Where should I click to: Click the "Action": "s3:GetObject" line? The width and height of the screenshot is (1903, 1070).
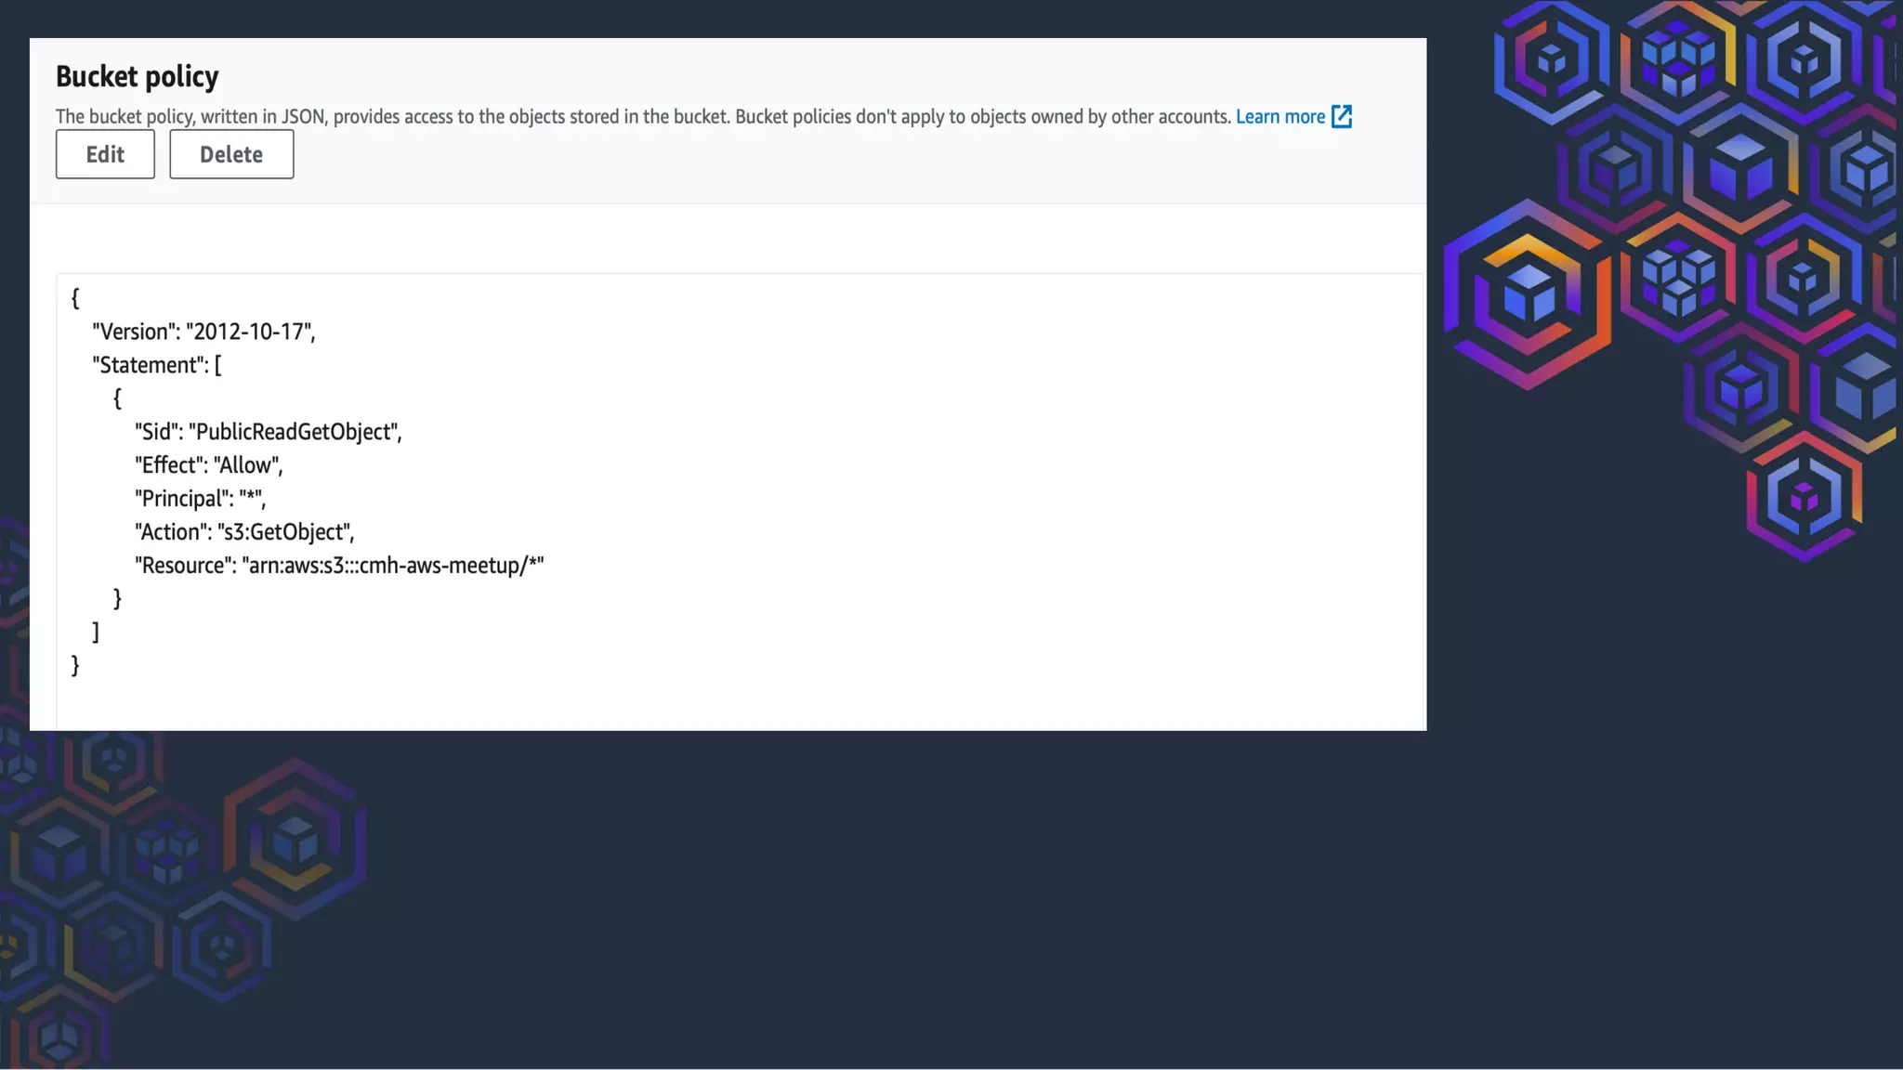(243, 532)
